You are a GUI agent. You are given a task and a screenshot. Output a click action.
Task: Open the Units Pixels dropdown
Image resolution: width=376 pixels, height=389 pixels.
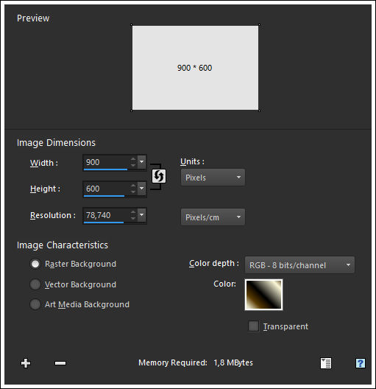click(213, 178)
